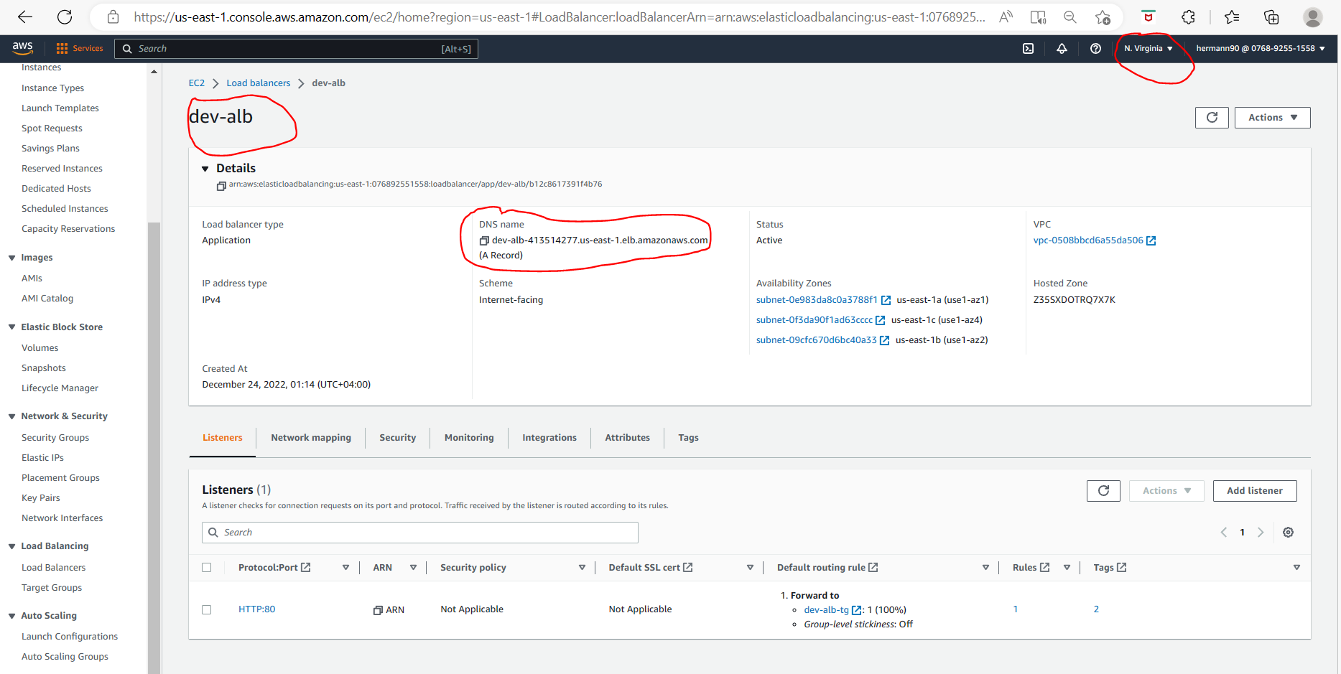
Task: Open the browser collections icon
Action: pyautogui.click(x=1271, y=17)
